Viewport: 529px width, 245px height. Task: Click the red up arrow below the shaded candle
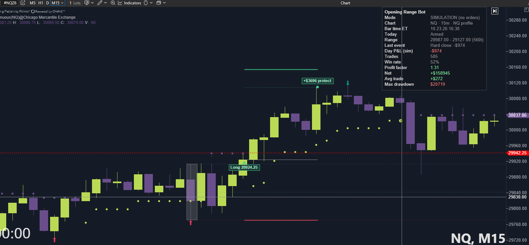point(190,223)
